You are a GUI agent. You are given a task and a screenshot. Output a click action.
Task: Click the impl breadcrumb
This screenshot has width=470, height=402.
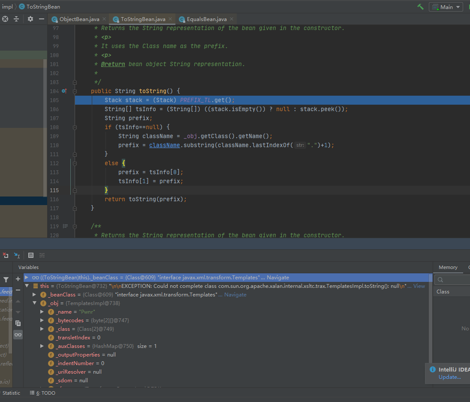pos(7,6)
